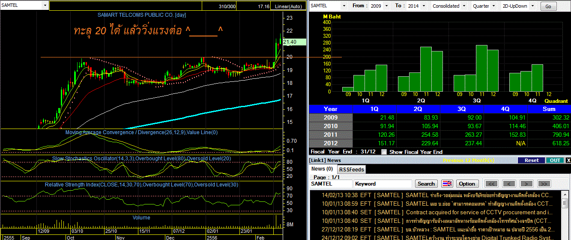
Task: Click the Slow Stochastics Oscillator title
Action: [x=141, y=159]
